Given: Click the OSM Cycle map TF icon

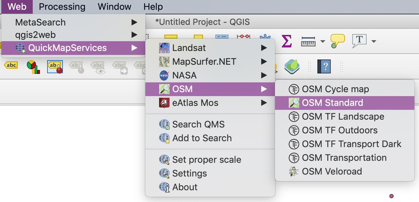Looking at the screenshot, I should tap(294, 89).
